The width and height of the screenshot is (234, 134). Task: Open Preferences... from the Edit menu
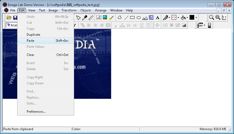click(46, 112)
